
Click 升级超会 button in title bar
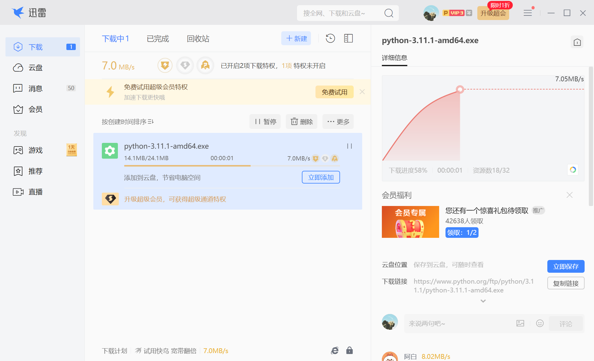(493, 13)
